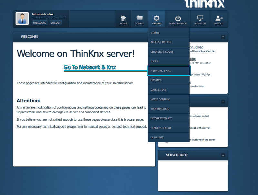Collapse the middle right restart panel

pyautogui.click(x=223, y=102)
